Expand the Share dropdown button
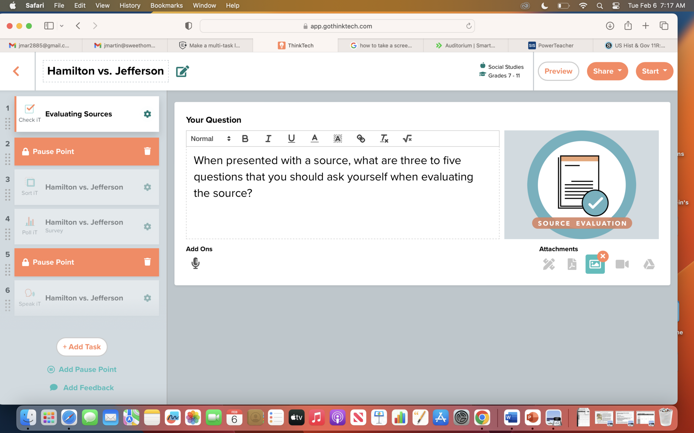This screenshot has height=433, width=694. (607, 71)
